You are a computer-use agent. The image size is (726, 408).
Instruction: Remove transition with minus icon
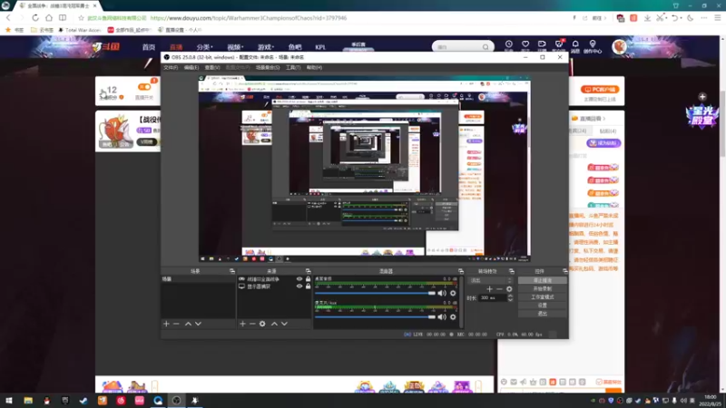coord(499,289)
